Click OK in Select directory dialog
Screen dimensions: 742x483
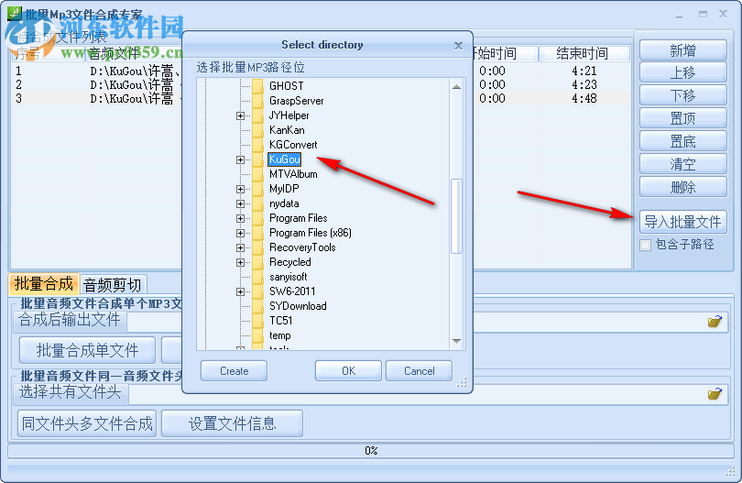point(348,371)
